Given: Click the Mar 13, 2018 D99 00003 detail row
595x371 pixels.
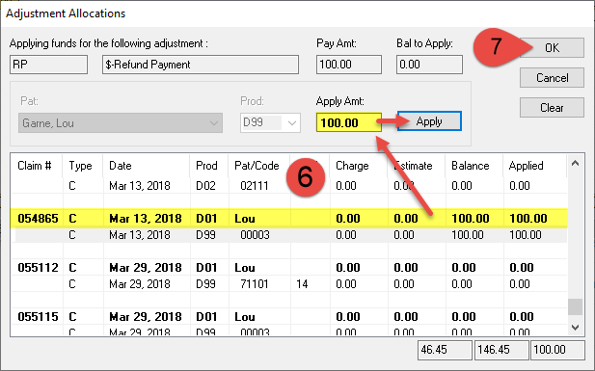Looking at the screenshot, I should tap(288, 235).
